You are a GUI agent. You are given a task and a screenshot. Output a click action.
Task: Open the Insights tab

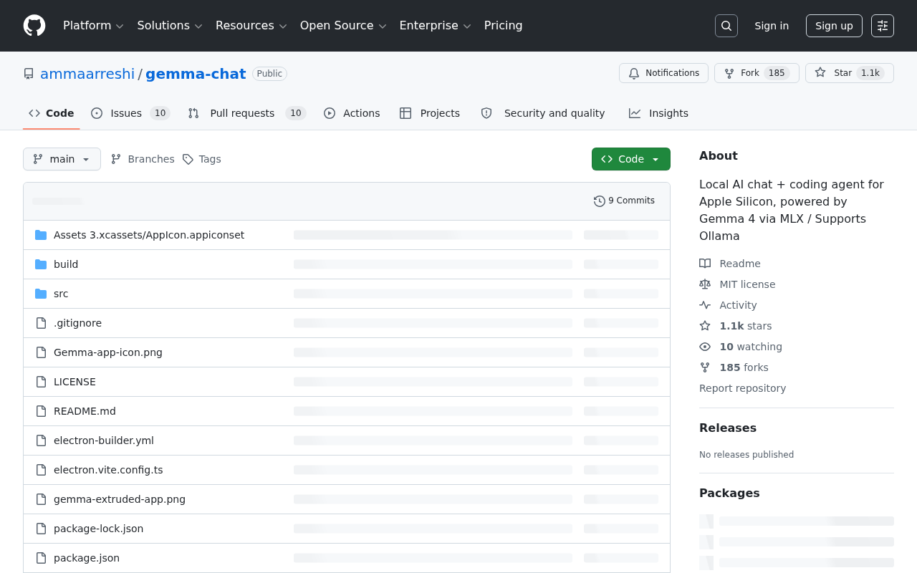658,113
